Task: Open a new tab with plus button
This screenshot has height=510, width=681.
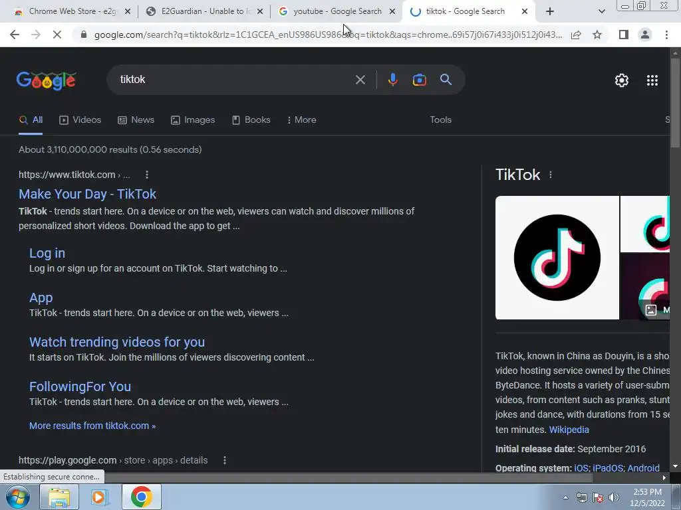Action: [550, 11]
